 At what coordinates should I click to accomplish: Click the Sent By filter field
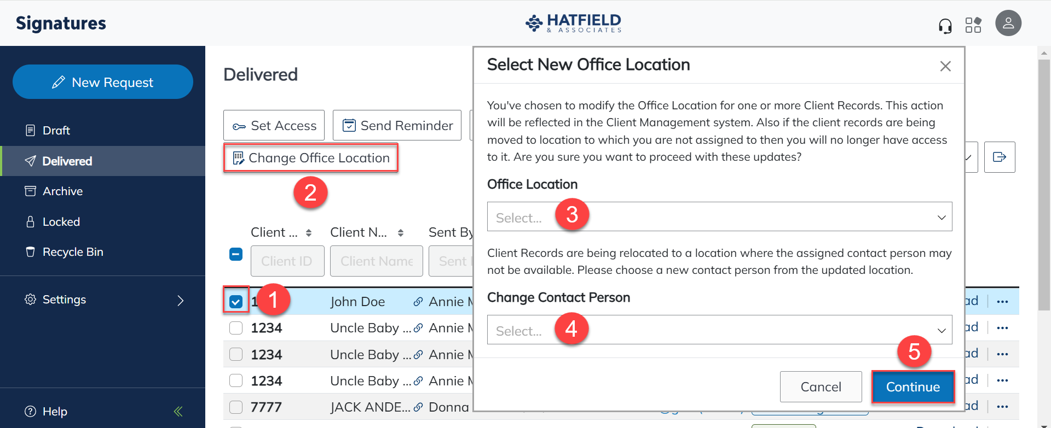coord(451,261)
